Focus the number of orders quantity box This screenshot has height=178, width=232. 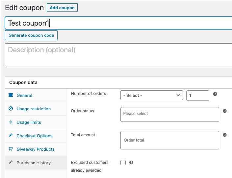(197, 96)
